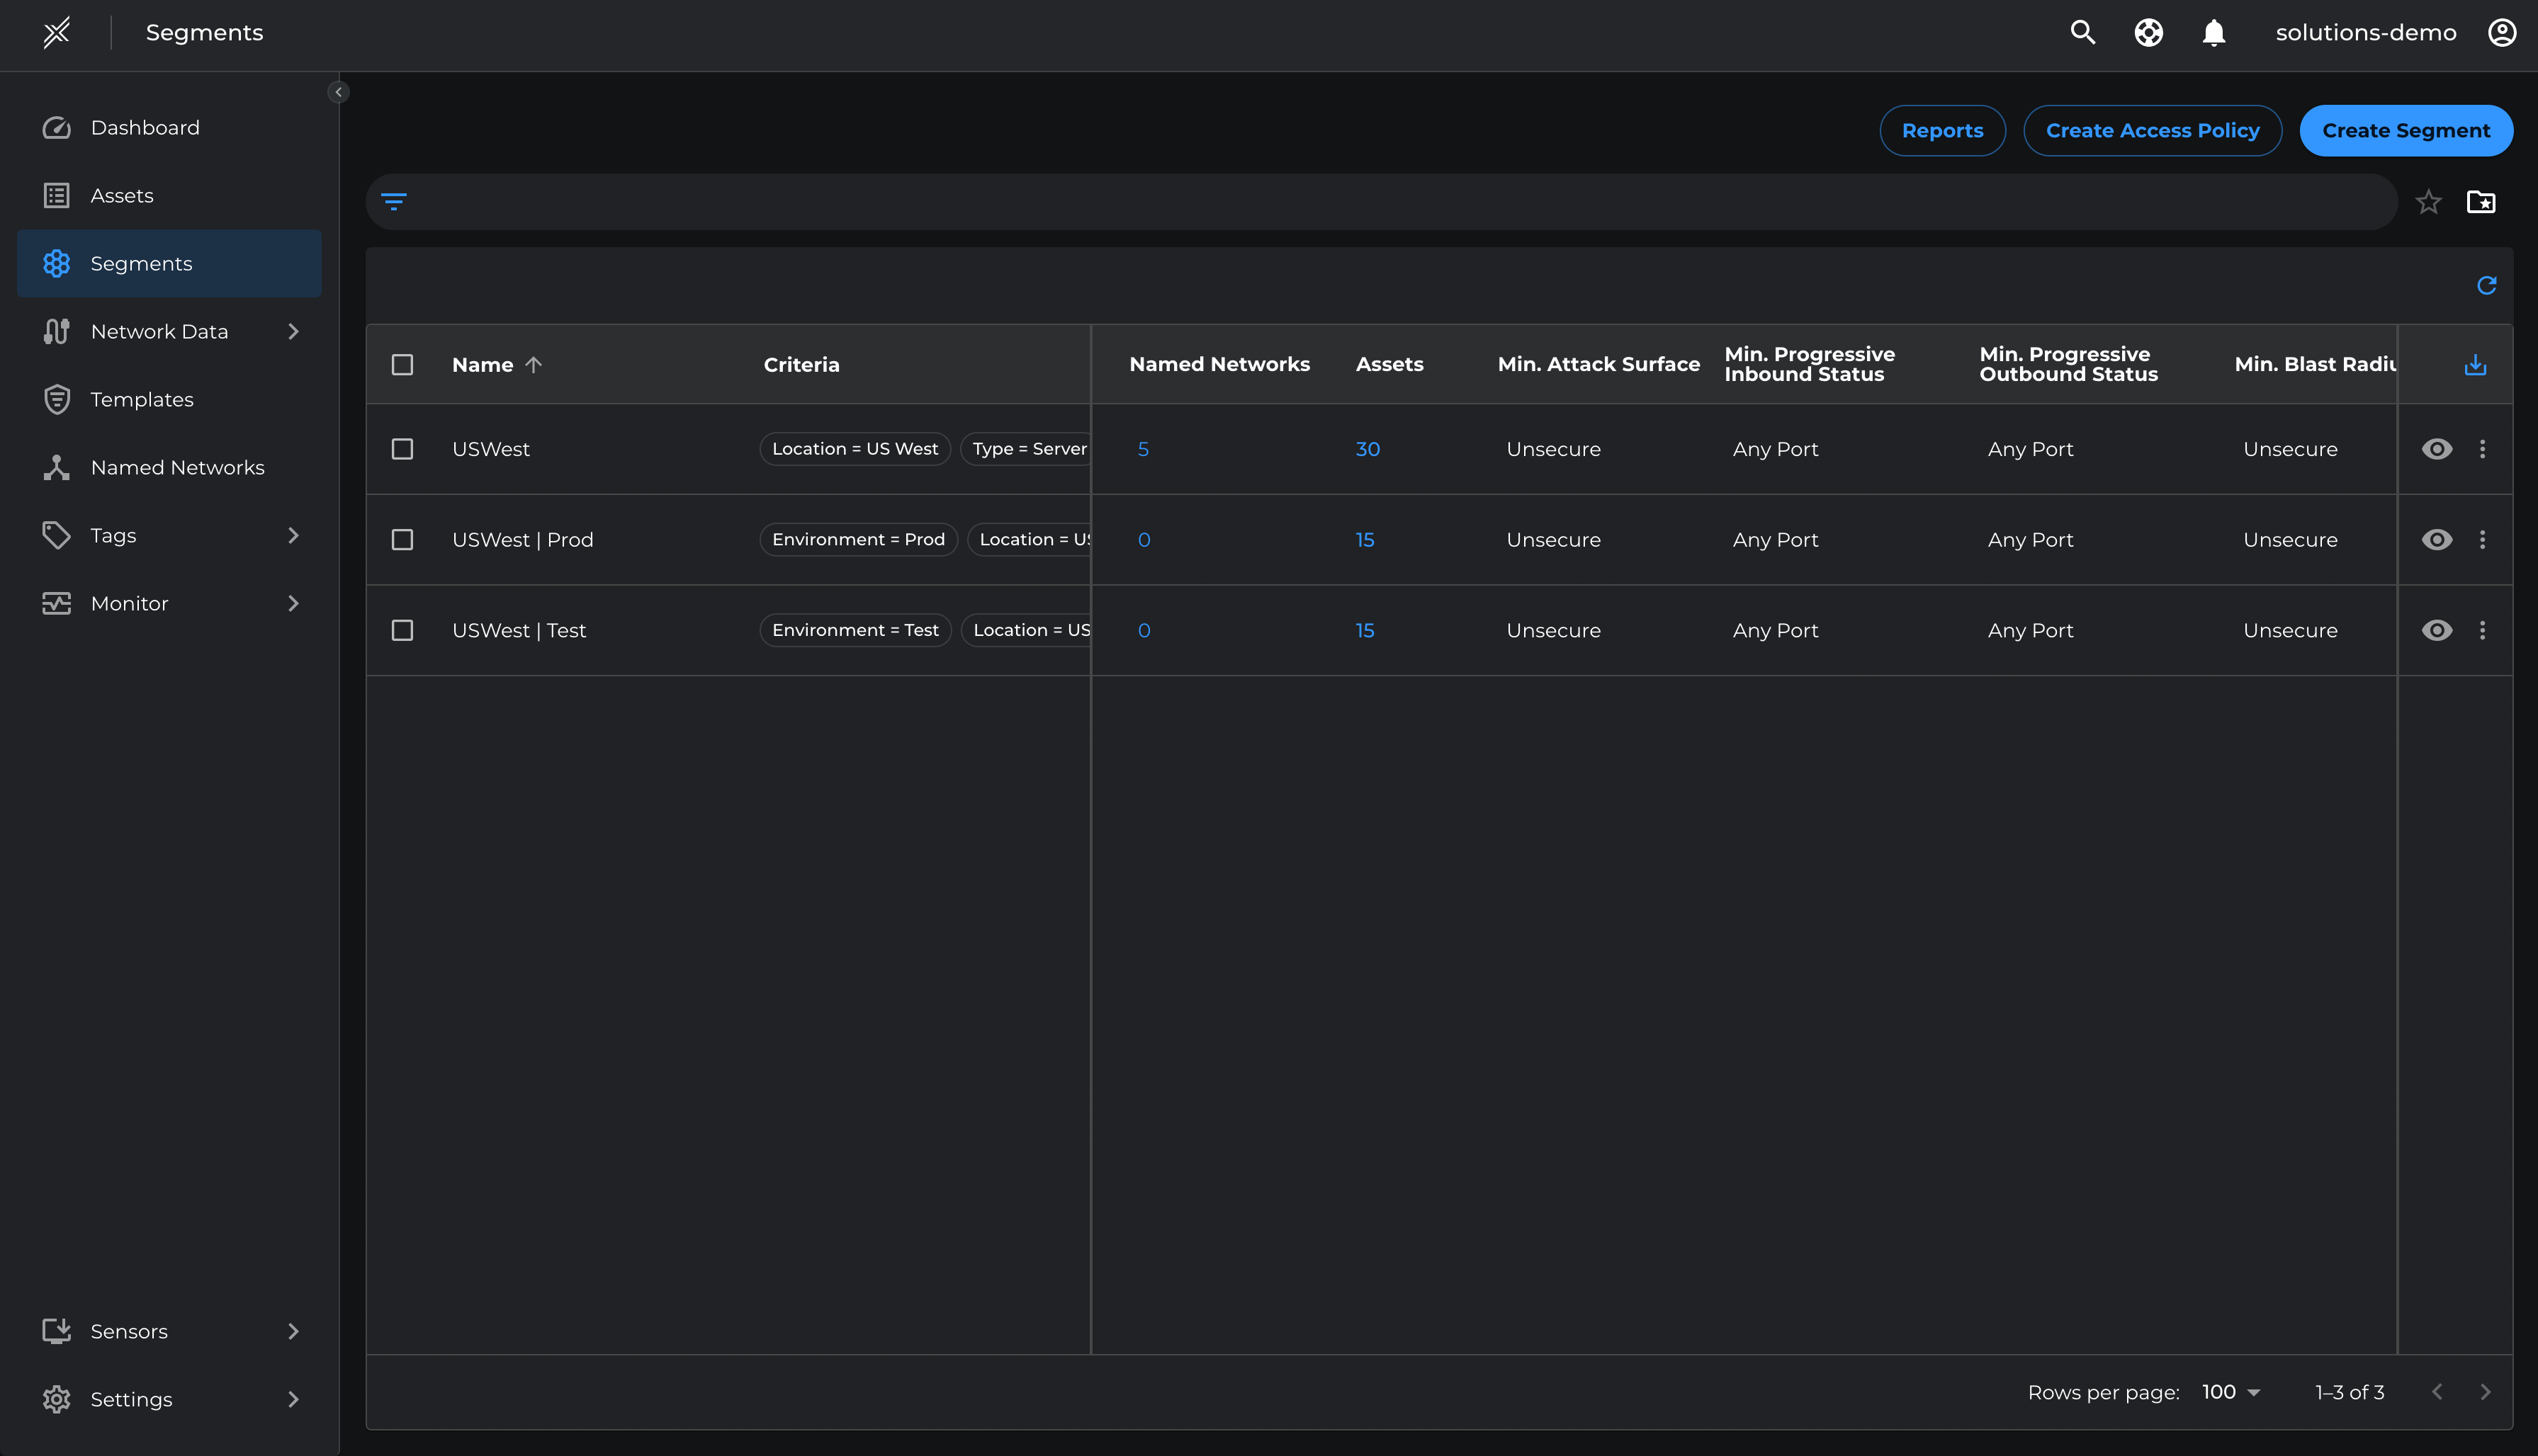Click the search magnifier icon in top bar
The image size is (2538, 1456).
[2082, 32]
